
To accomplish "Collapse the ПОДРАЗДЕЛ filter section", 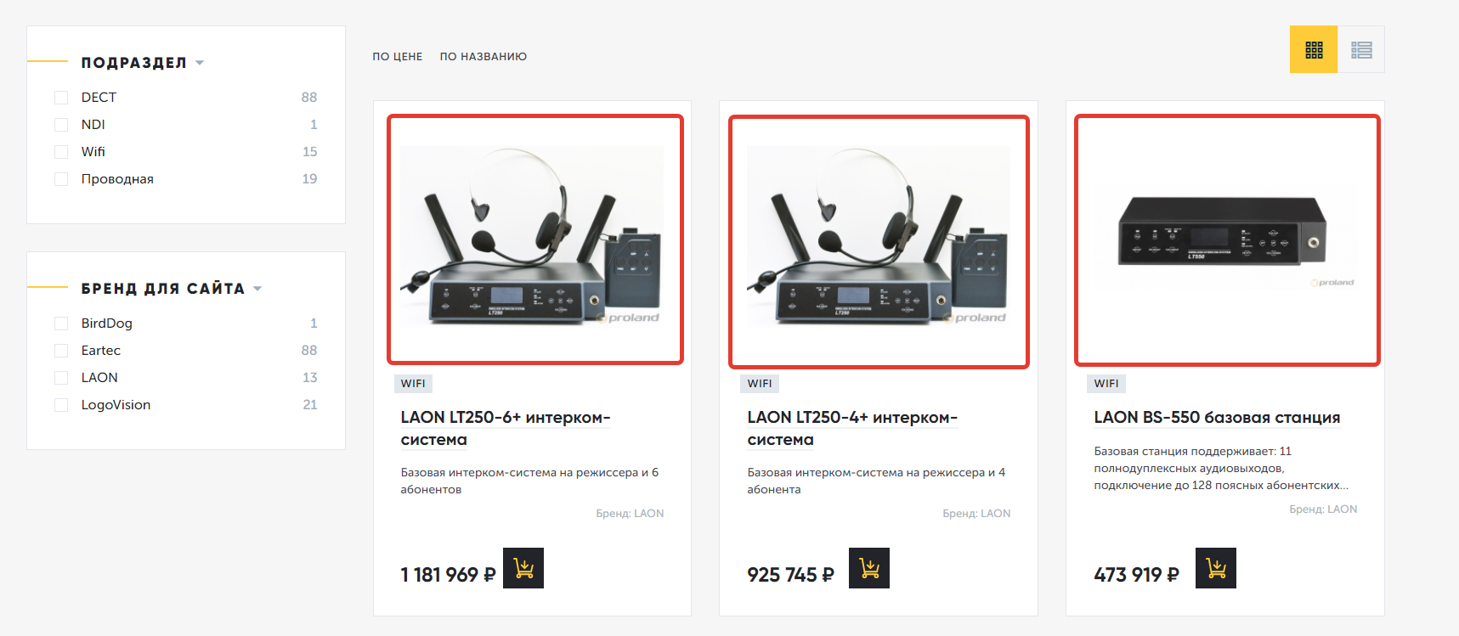I will (x=143, y=63).
